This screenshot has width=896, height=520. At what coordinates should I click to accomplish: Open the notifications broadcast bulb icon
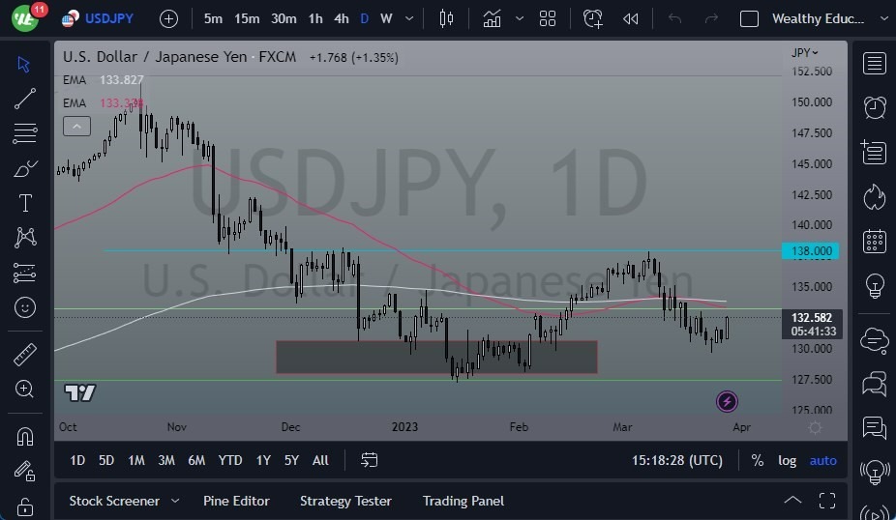[875, 472]
